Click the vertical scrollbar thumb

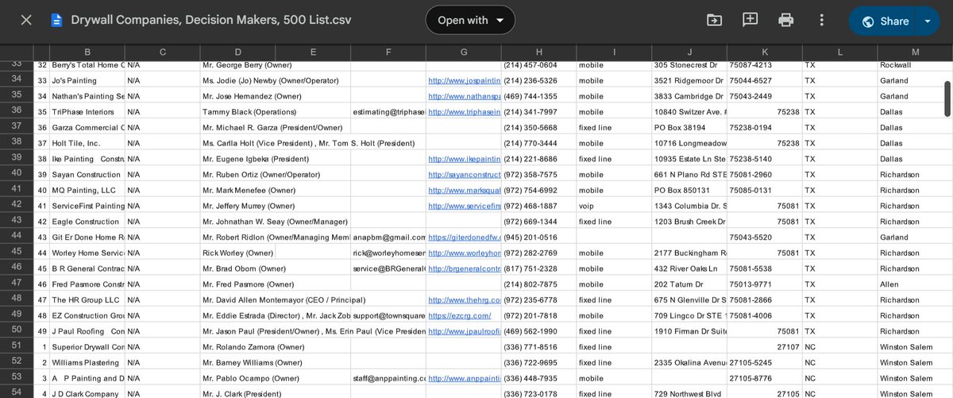point(947,99)
